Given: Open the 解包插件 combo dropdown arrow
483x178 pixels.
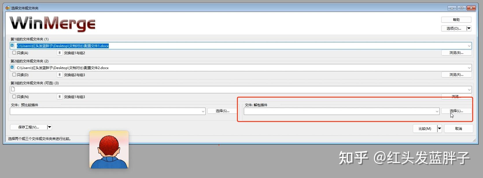Looking at the screenshot, I should [437, 111].
